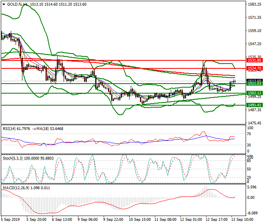Click the 1571.35 price scale value
Viewport: 264px width, 224px height.
pyautogui.click(x=254, y=17)
